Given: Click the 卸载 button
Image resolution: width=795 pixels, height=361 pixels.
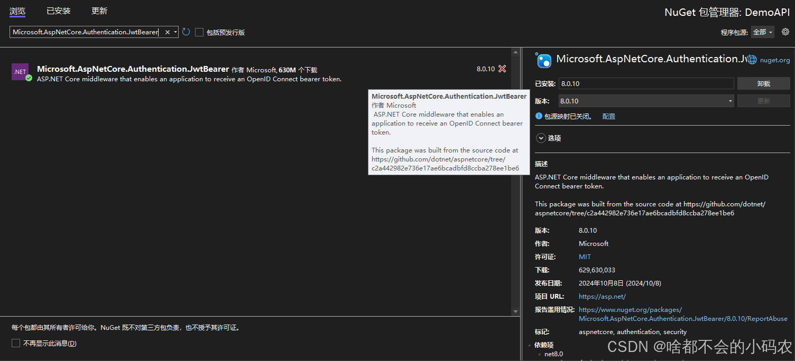Looking at the screenshot, I should coord(763,83).
